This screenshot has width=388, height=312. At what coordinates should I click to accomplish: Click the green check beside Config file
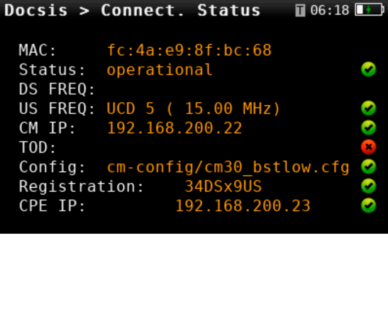(x=368, y=167)
